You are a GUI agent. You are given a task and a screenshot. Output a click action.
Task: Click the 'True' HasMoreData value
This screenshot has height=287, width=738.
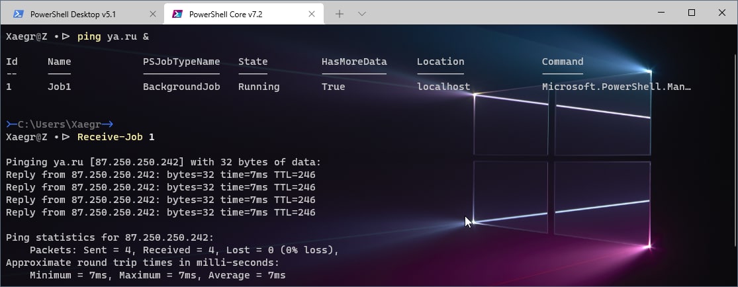coord(333,87)
